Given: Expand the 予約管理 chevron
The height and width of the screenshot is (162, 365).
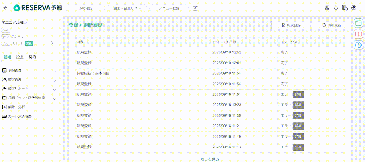Looking at the screenshot, I should pos(54,71).
